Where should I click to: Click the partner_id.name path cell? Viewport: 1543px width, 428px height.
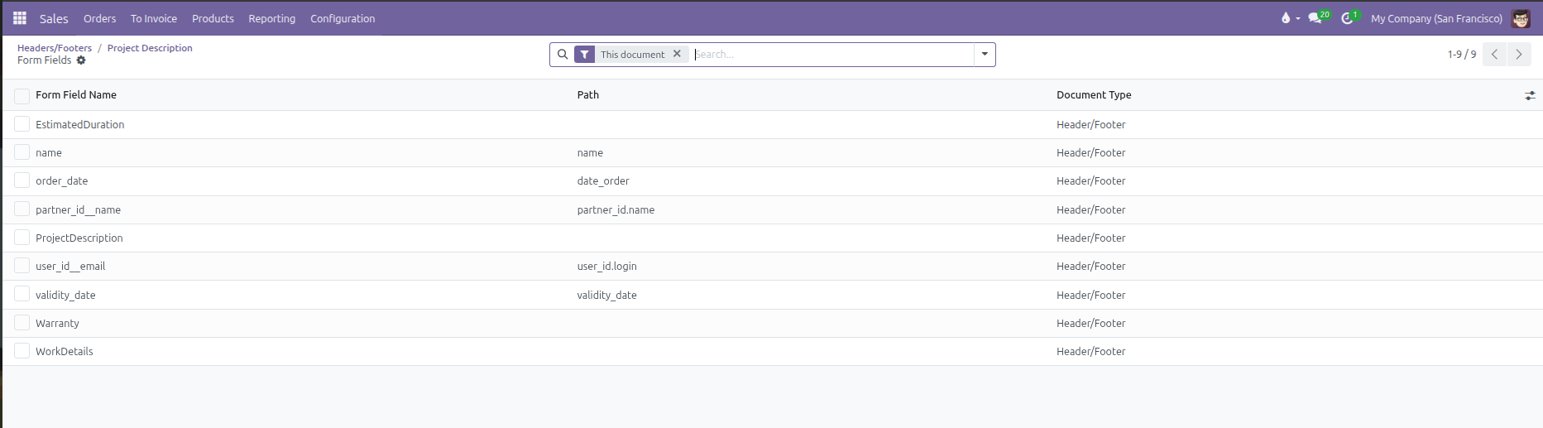tap(616, 209)
